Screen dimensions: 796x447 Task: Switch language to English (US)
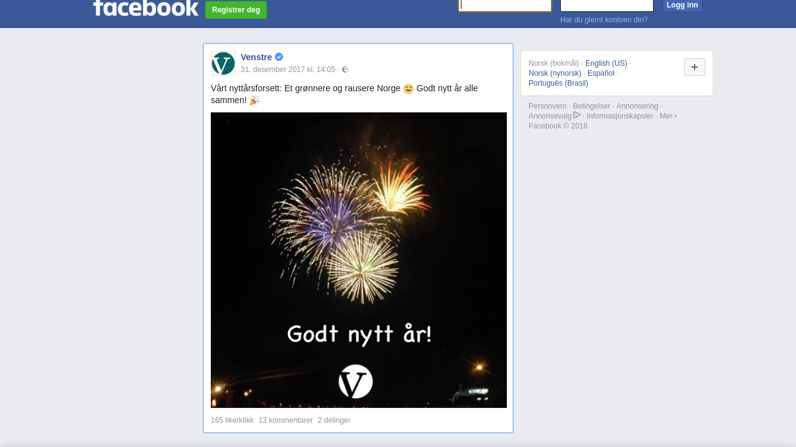pos(606,63)
